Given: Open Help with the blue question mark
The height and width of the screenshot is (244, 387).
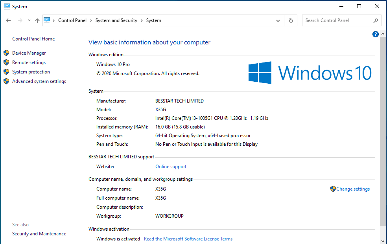Looking at the screenshot, I should click(376, 34).
